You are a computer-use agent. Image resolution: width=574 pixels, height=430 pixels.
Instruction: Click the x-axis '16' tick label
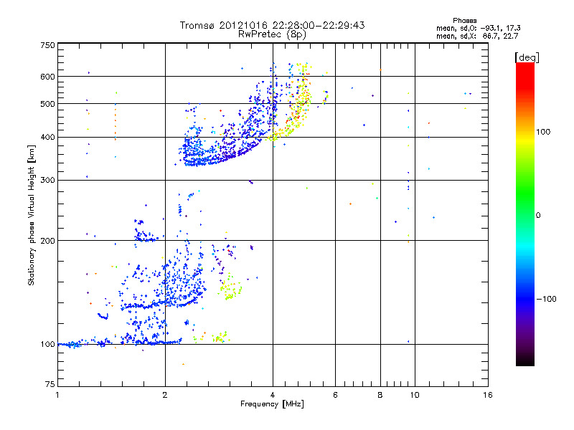[x=488, y=395]
